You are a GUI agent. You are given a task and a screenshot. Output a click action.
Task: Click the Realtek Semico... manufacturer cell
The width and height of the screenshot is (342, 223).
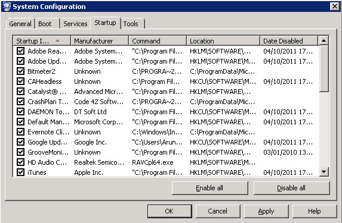[x=99, y=162]
